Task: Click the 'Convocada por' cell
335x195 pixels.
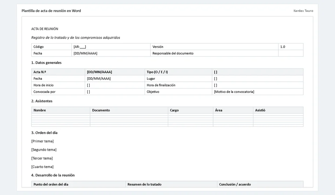Action: click(x=58, y=92)
